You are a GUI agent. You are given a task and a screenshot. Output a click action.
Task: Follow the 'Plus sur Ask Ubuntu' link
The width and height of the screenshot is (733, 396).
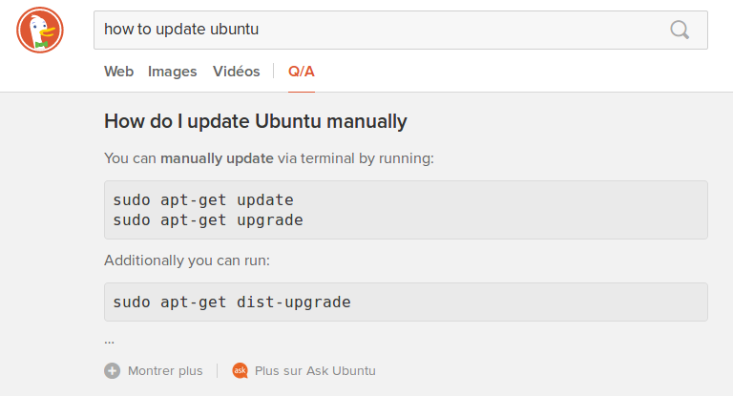point(315,370)
